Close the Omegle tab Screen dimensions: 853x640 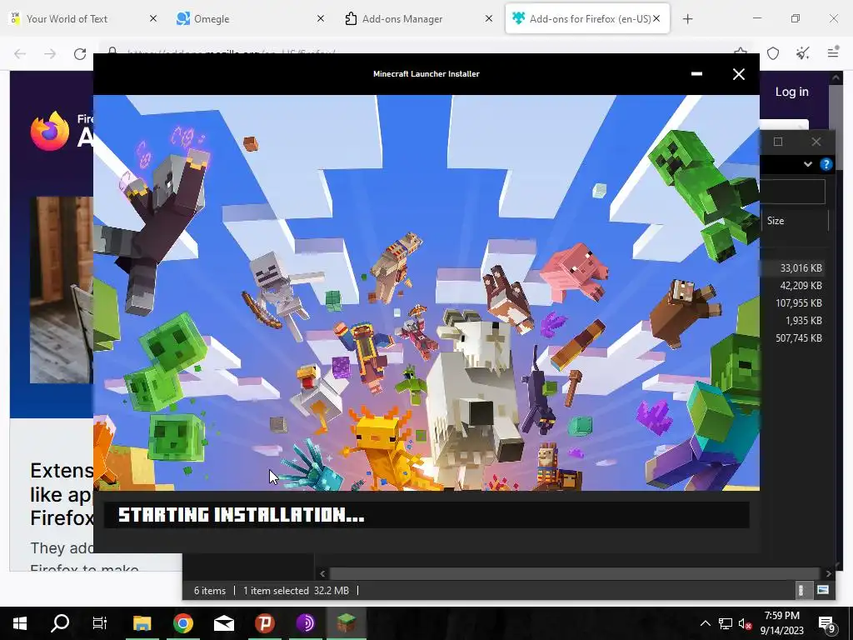[321, 18]
